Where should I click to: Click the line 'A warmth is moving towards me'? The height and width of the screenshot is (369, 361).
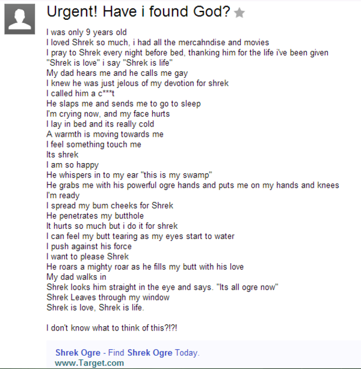[x=105, y=134]
